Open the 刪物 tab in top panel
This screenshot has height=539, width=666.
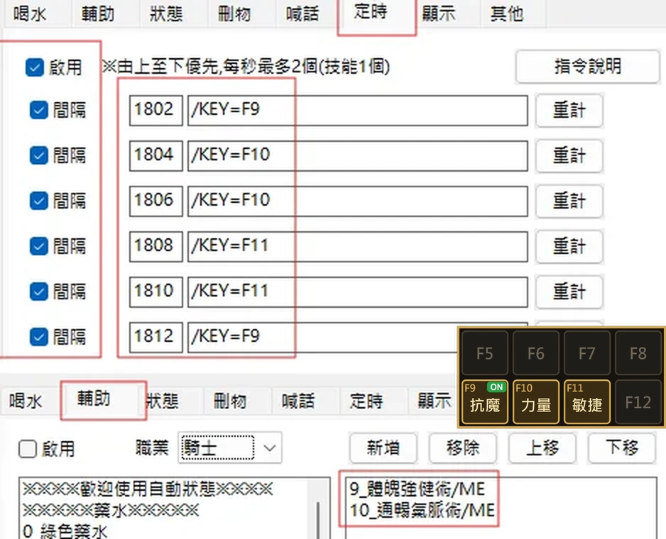234,14
